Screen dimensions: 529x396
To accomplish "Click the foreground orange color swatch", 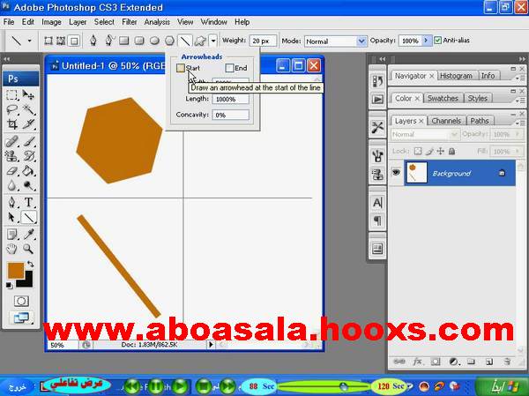I will click(x=14, y=269).
